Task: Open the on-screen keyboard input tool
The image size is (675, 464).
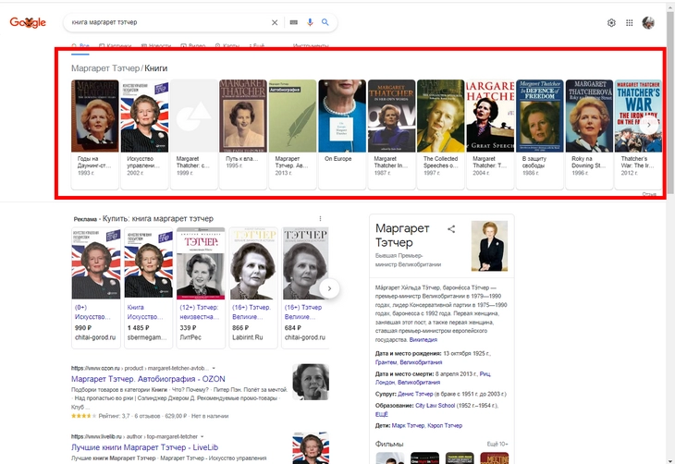Action: pyautogui.click(x=294, y=22)
